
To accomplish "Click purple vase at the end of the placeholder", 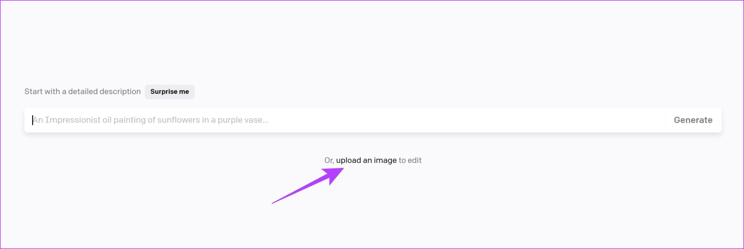I will coord(243,120).
